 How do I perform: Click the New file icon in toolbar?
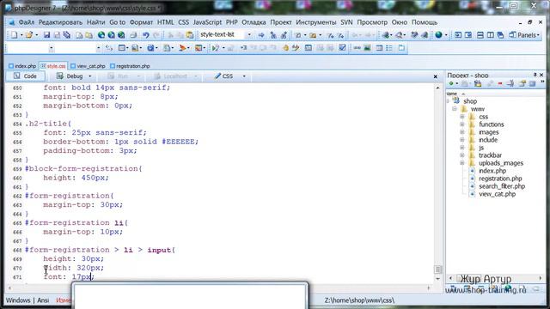click(14, 34)
